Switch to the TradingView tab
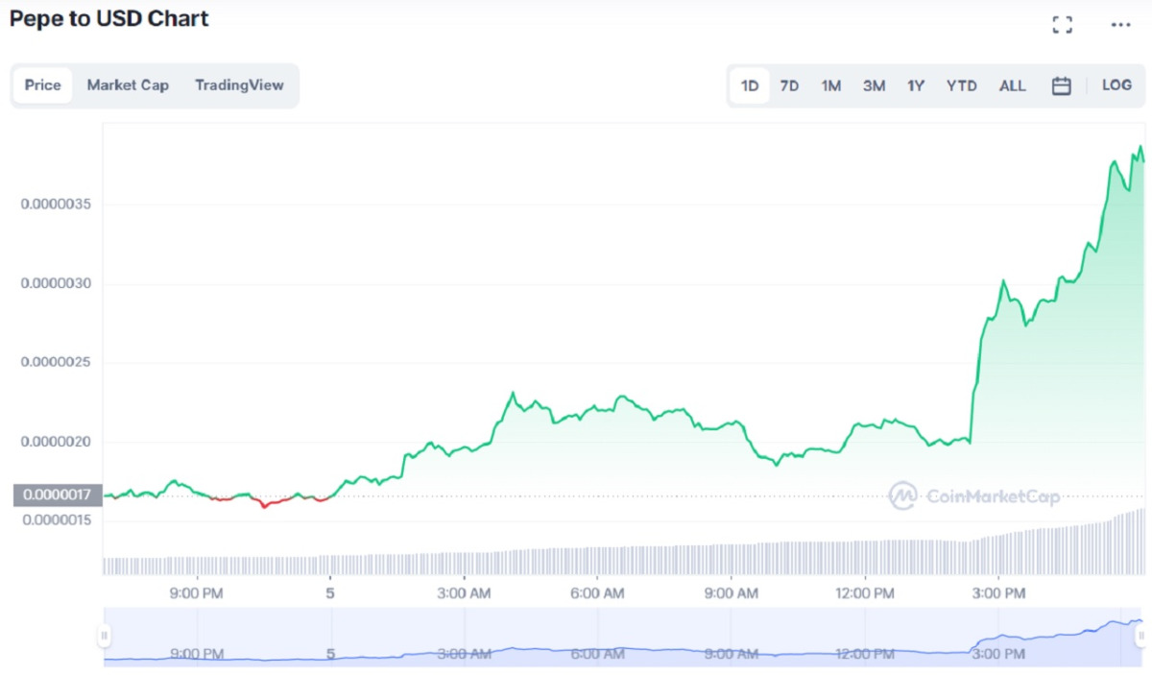This screenshot has height=675, width=1152. [x=239, y=85]
